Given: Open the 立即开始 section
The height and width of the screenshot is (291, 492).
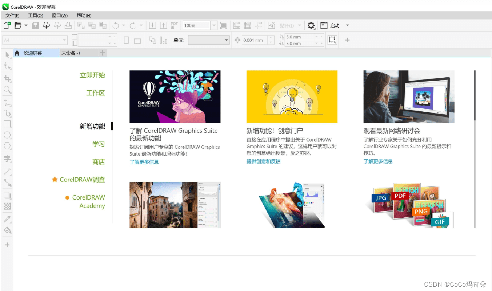Looking at the screenshot, I should [x=92, y=75].
